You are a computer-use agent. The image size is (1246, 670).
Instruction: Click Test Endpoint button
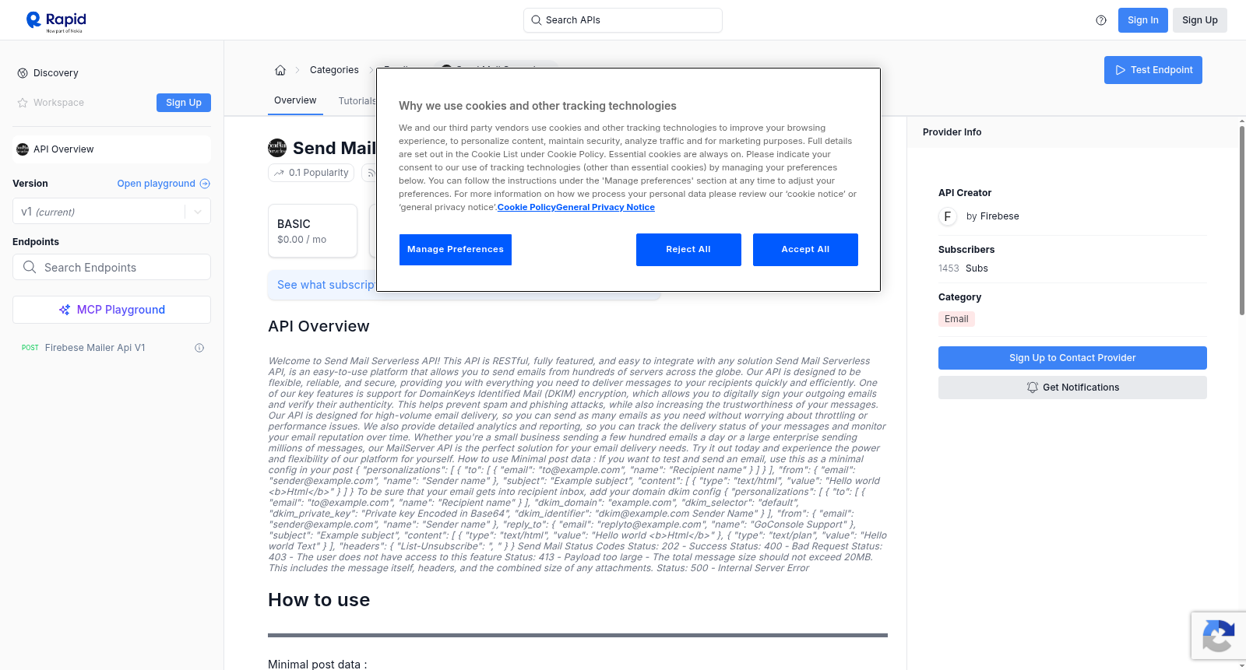[x=1153, y=70]
